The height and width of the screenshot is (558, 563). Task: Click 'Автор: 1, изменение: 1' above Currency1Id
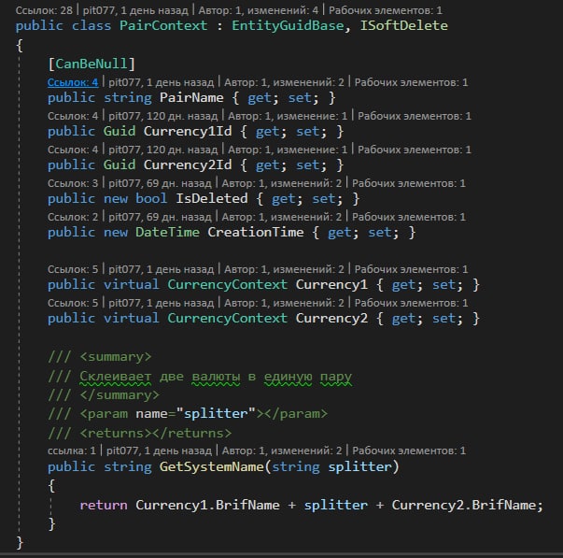pyautogui.click(x=288, y=116)
